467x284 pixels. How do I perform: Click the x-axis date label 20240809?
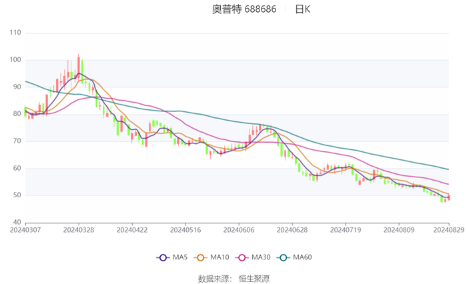(x=399, y=230)
